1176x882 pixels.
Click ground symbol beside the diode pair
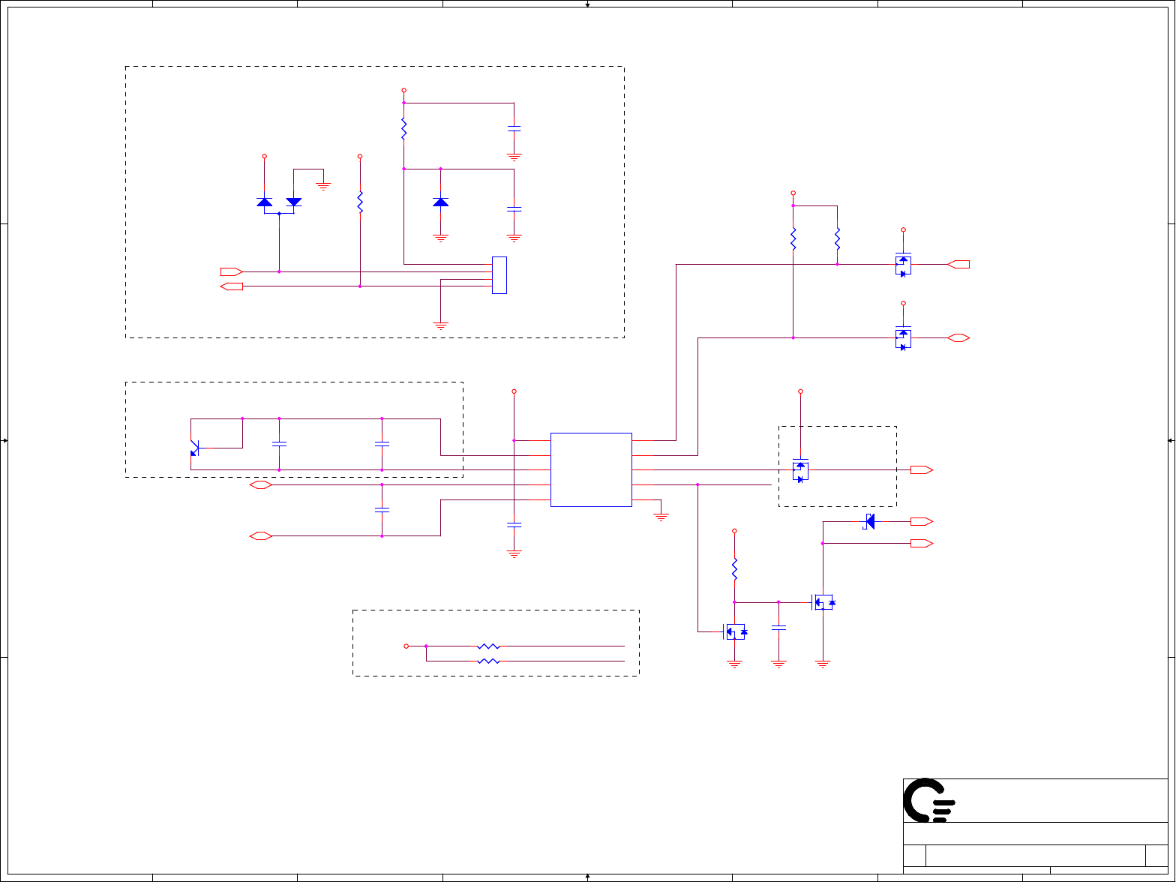point(323,186)
